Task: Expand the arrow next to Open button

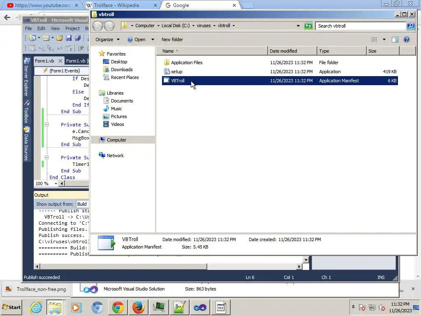Action: [x=153, y=39]
